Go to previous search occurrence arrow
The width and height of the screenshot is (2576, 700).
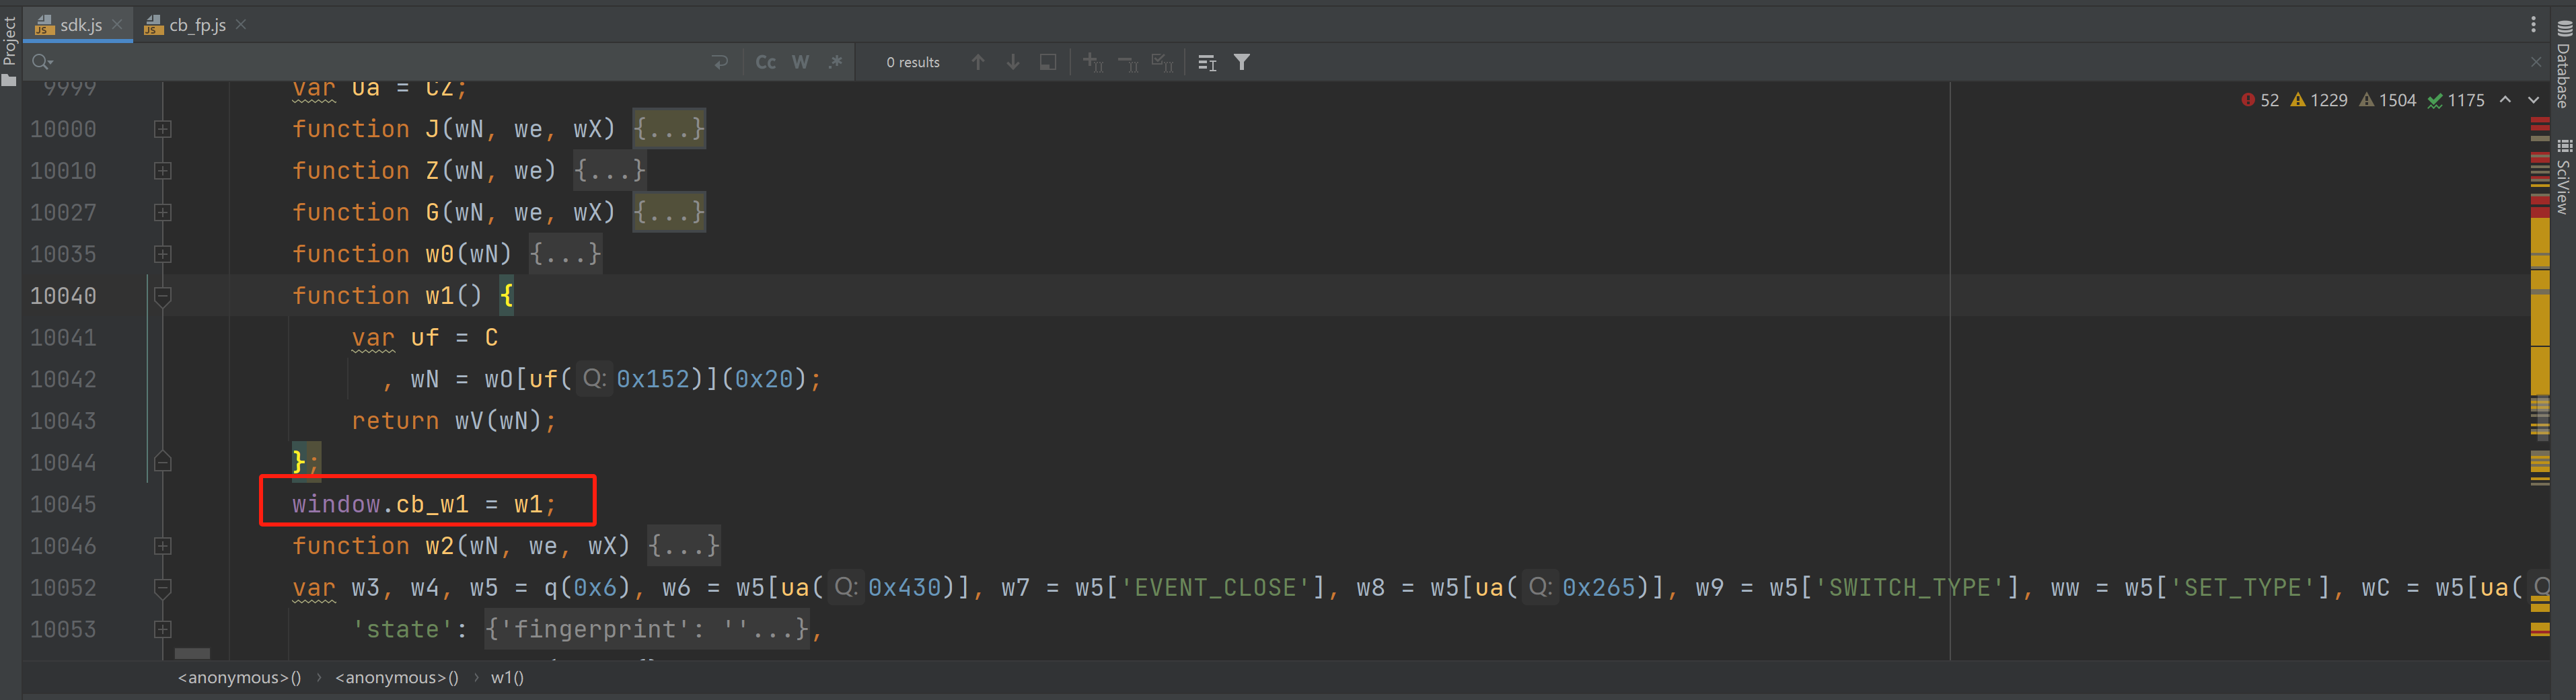coord(978,62)
